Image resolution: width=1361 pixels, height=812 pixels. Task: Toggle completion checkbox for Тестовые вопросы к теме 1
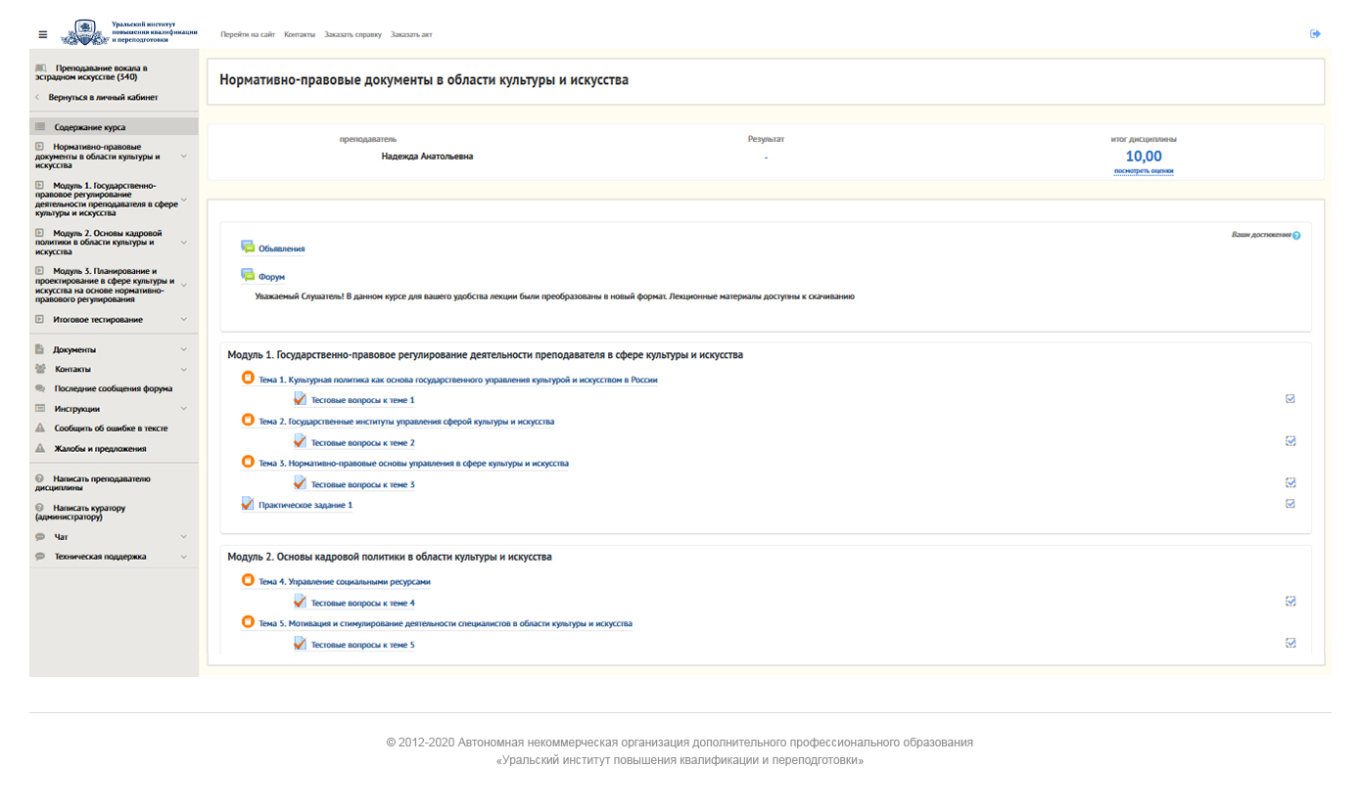[1291, 399]
